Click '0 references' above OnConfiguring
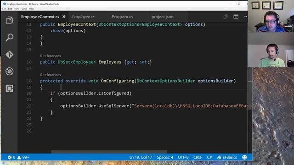This screenshot has height=165, width=294. click(x=51, y=75)
